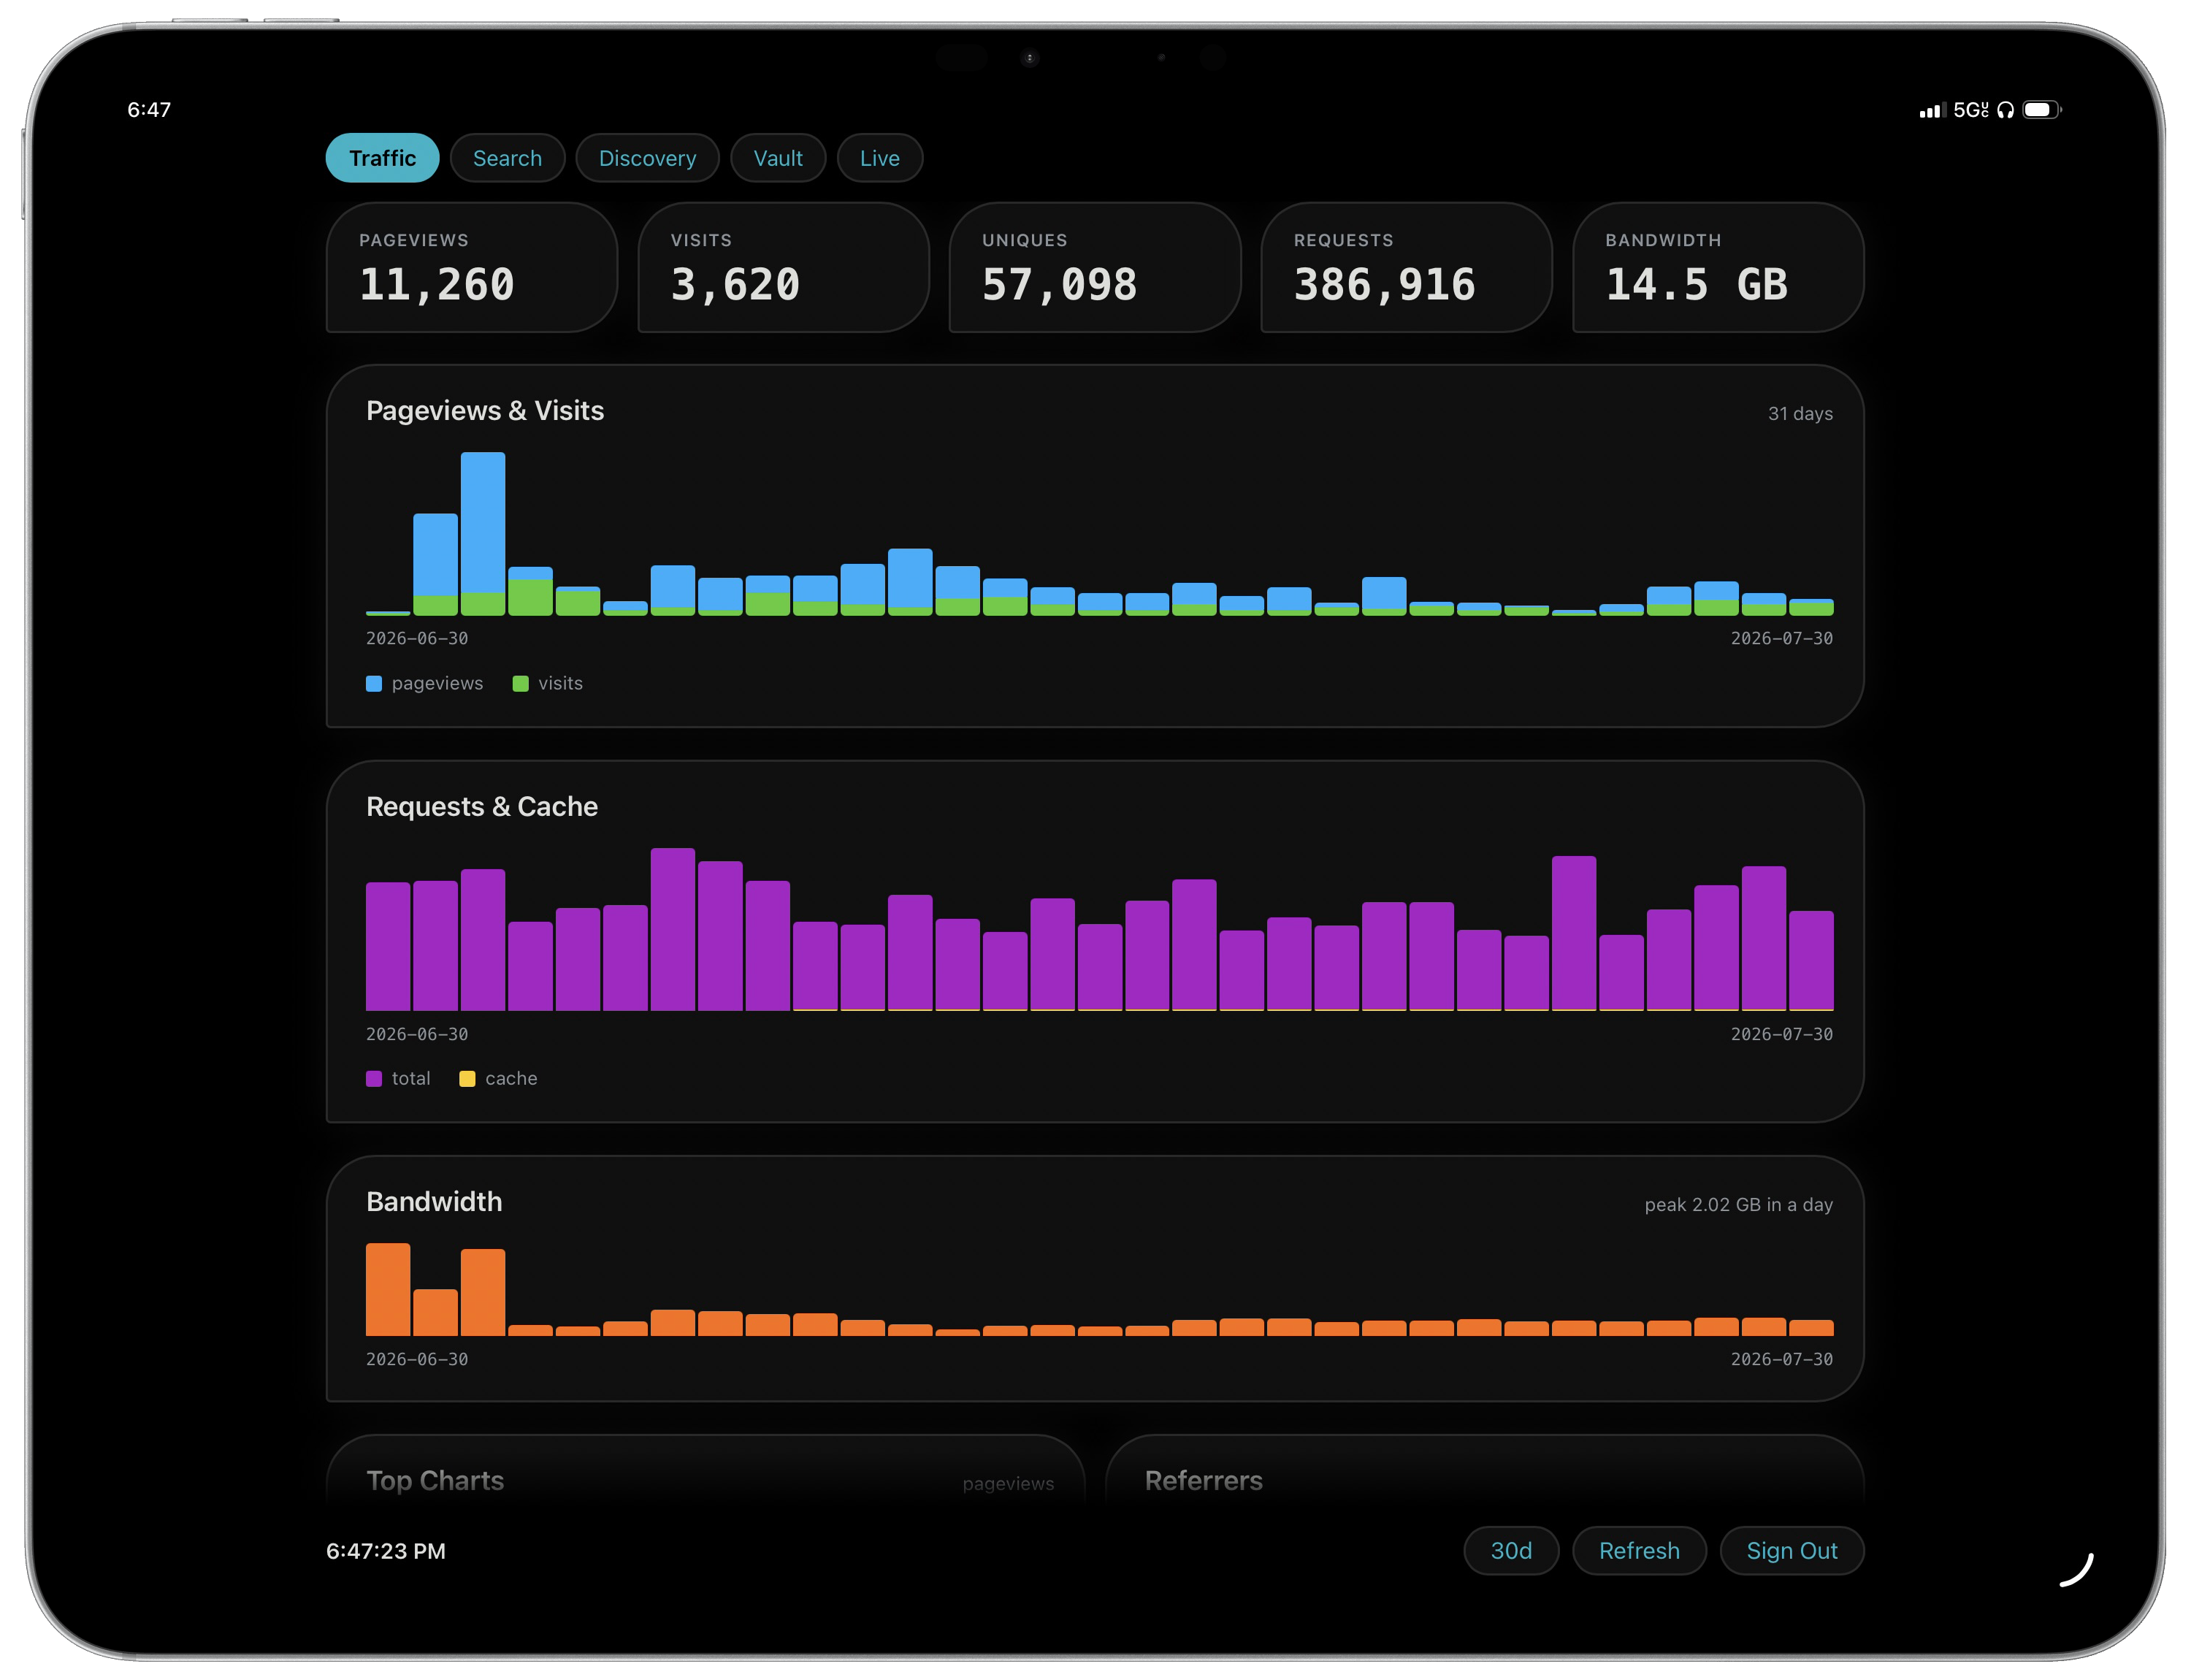Switch to the Traffic tab

[382, 158]
